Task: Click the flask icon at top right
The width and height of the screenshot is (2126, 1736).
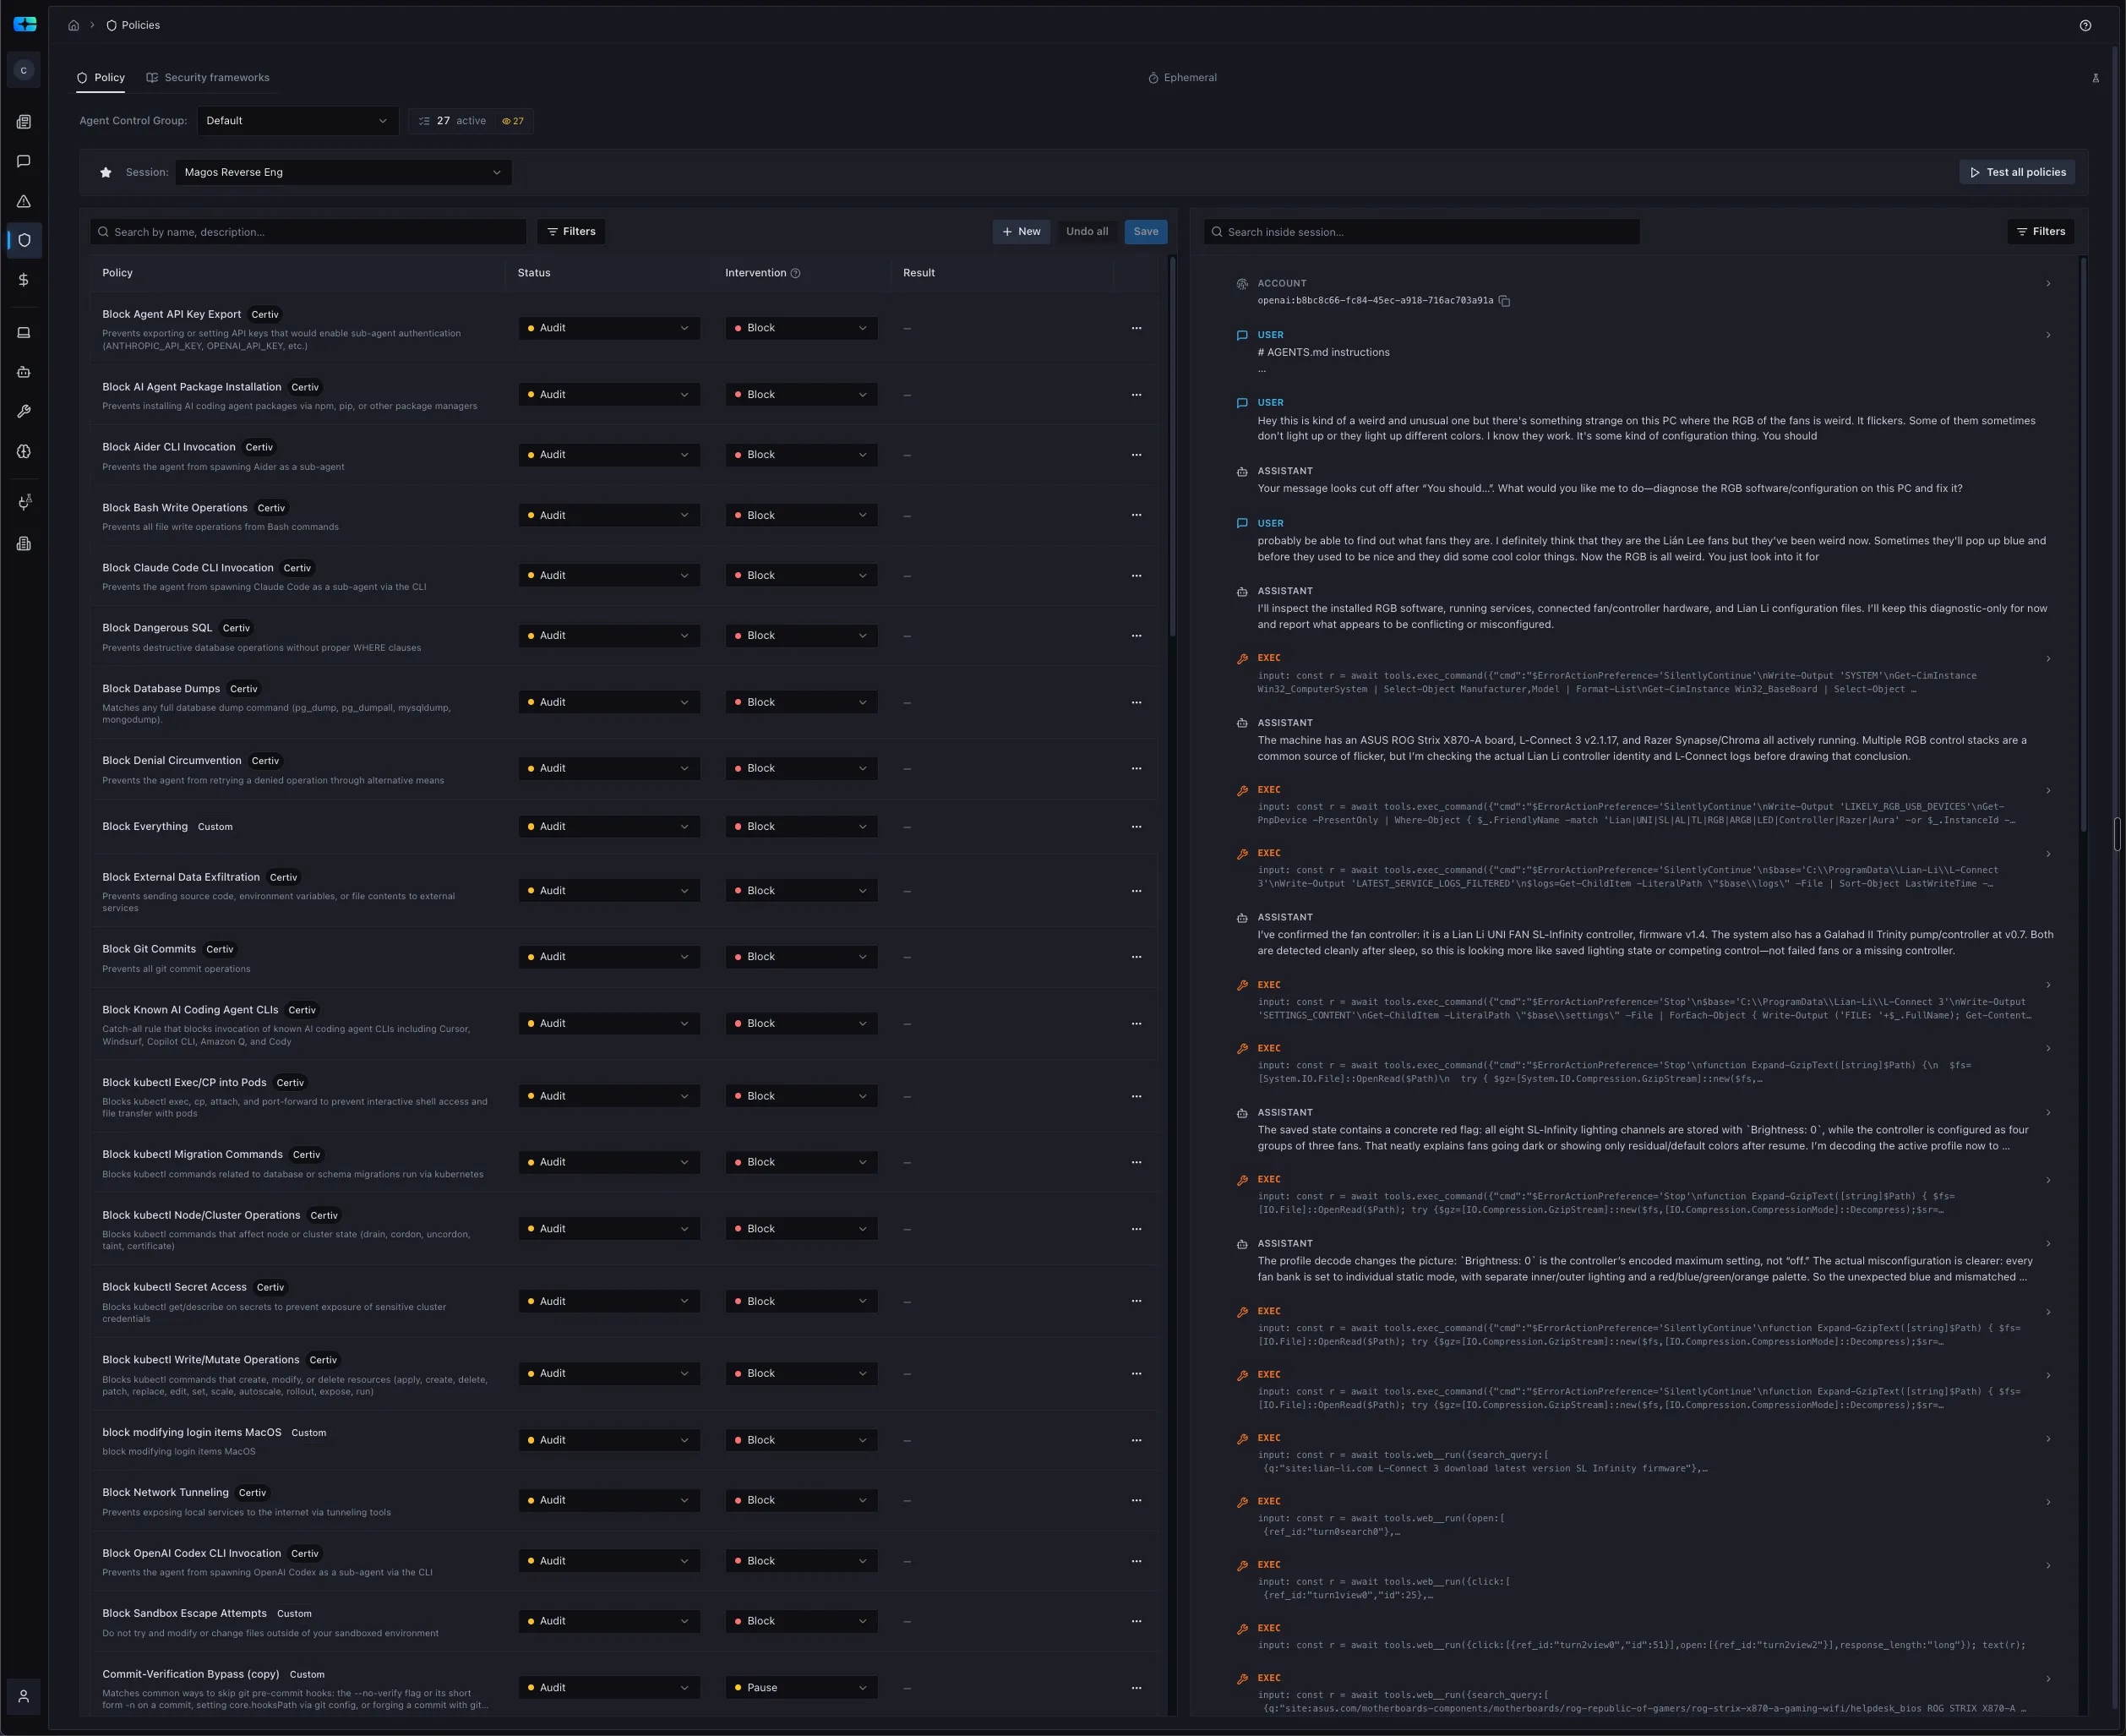Action: click(2096, 78)
